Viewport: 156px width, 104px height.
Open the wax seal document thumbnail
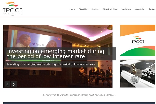[138, 73]
